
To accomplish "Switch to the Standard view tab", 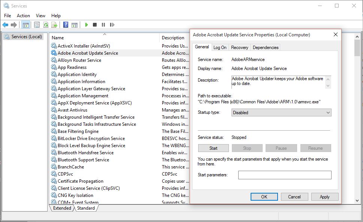I will [x=86, y=208].
